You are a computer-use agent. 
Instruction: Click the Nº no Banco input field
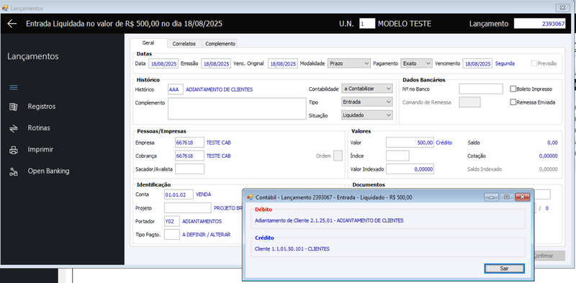coord(480,89)
